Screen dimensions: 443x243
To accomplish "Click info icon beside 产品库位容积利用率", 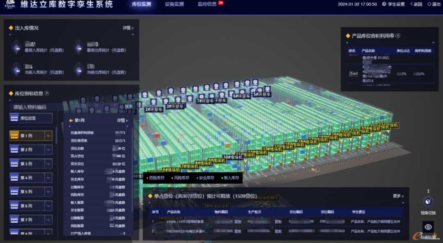I will click(x=398, y=36).
